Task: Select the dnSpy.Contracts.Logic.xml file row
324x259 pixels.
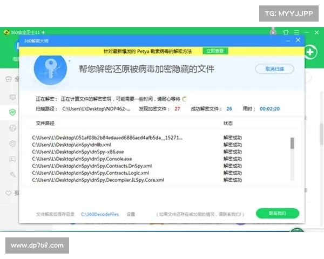Action: point(137,173)
